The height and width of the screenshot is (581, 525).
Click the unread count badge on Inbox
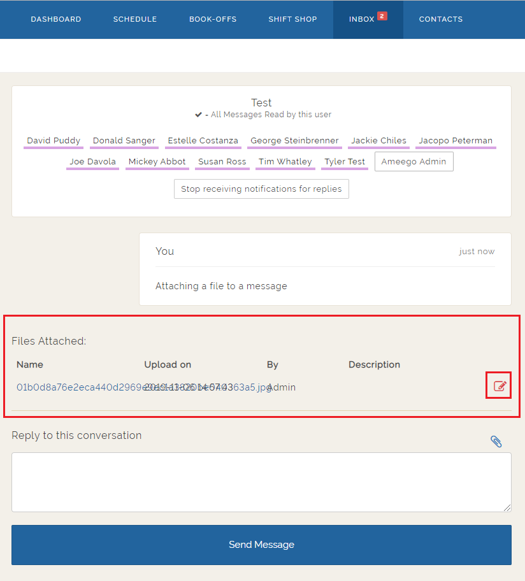(x=382, y=16)
